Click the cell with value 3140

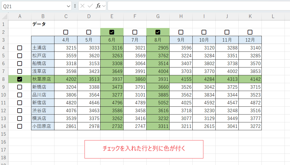point(250,48)
